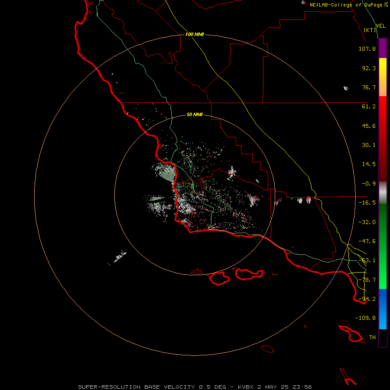
Task: Click the 76.7 legend value
Action: [x=369, y=87]
